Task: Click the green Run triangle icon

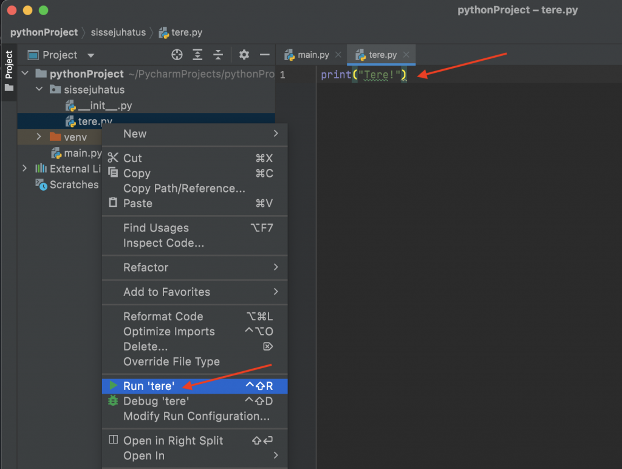Action: pyautogui.click(x=113, y=386)
